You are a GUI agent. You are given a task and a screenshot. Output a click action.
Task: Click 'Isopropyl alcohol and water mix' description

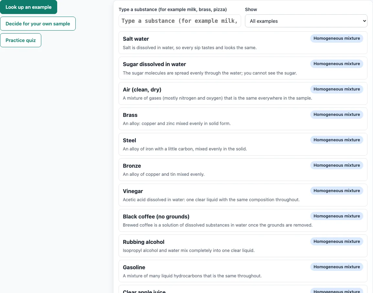coord(189,250)
